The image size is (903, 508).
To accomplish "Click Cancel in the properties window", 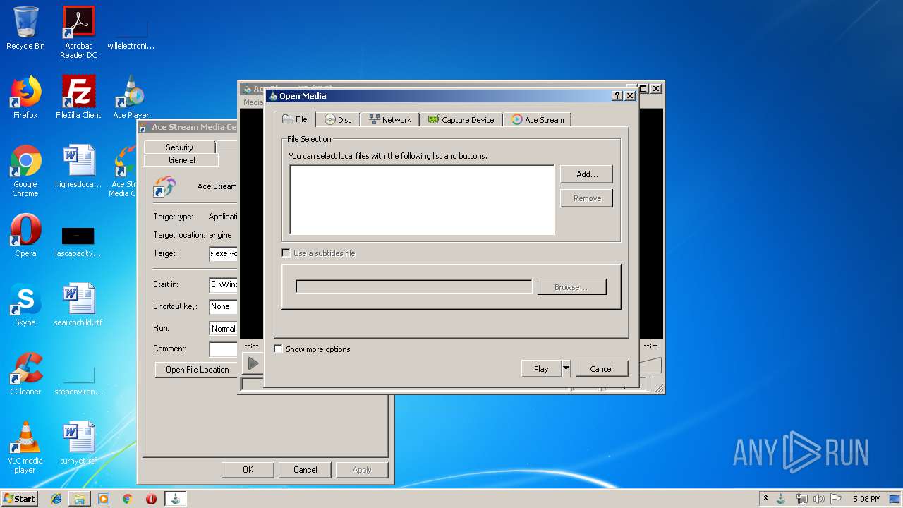I will coord(305,470).
